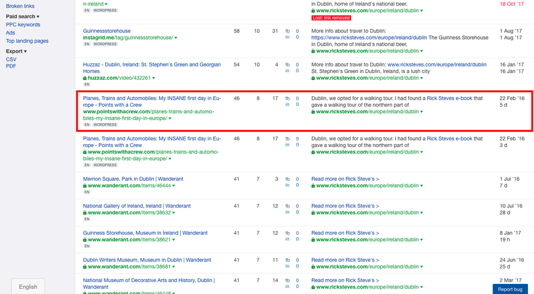Open Huzzaz St. Stephen's Green title link

[x=152, y=68]
